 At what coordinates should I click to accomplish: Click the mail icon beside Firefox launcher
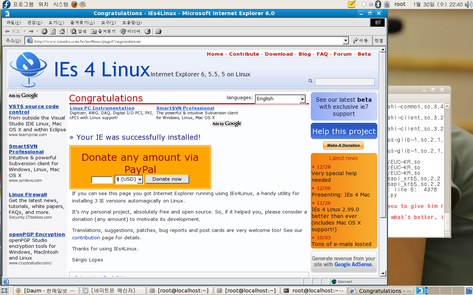click(83, 4)
